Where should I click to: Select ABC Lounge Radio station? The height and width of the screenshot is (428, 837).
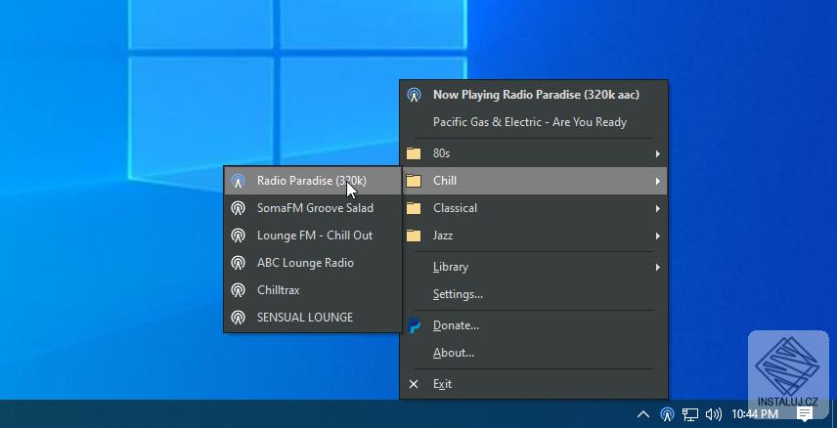[305, 263]
